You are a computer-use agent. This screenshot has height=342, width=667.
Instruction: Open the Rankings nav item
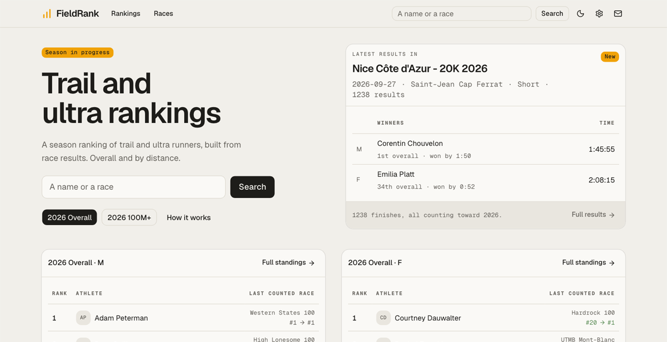125,14
